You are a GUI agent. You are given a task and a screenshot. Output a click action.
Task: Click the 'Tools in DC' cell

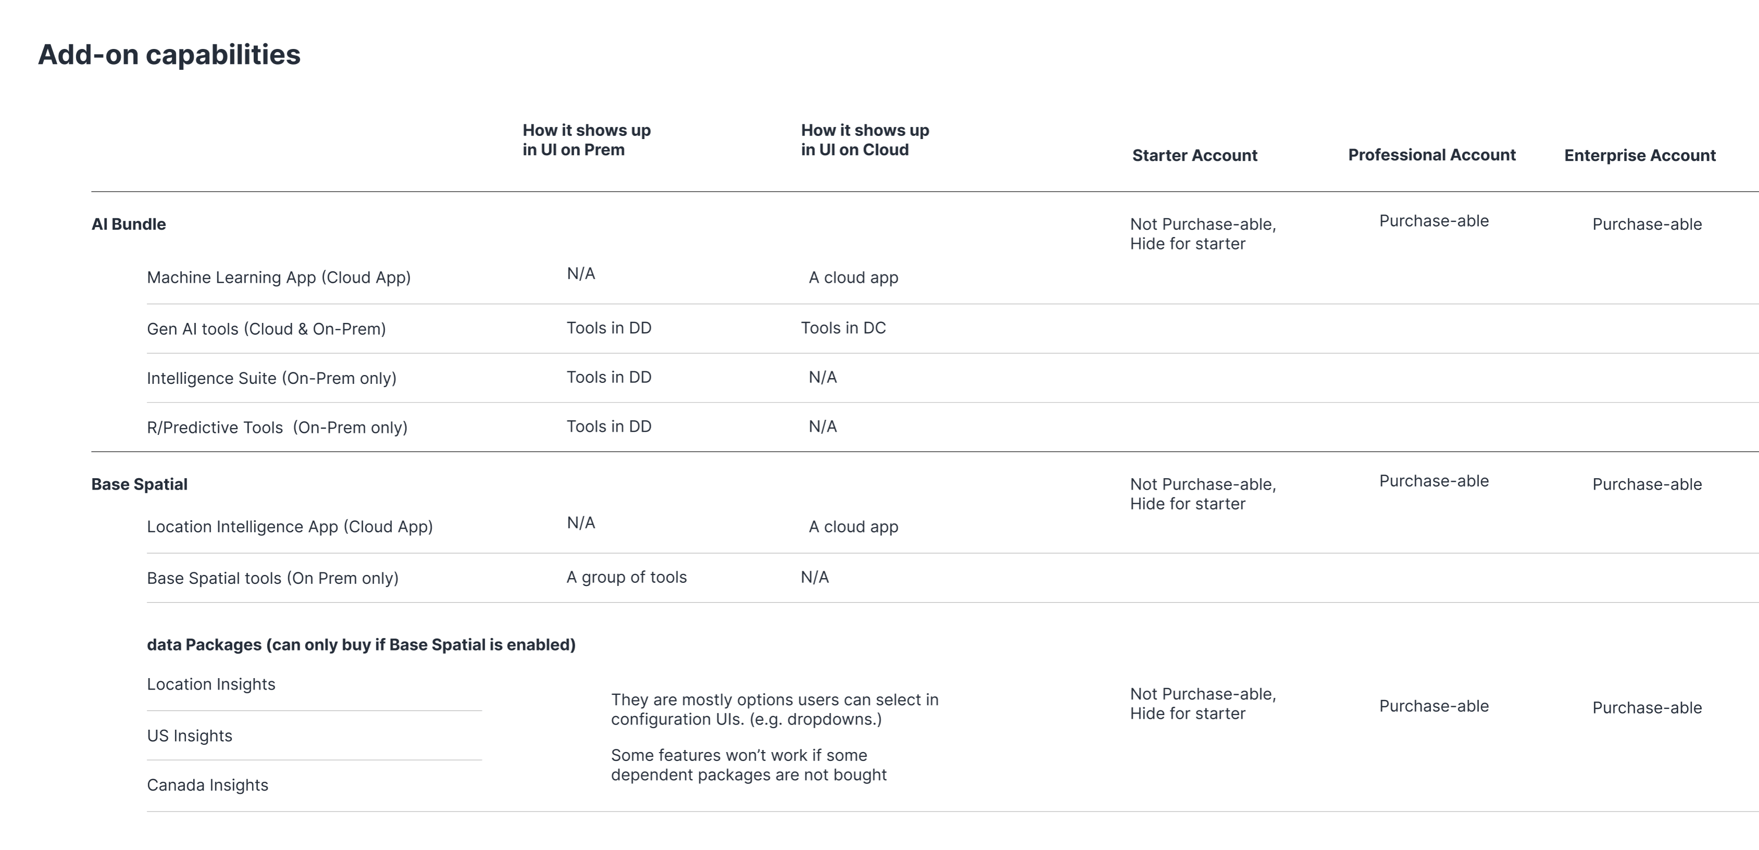pyautogui.click(x=844, y=328)
